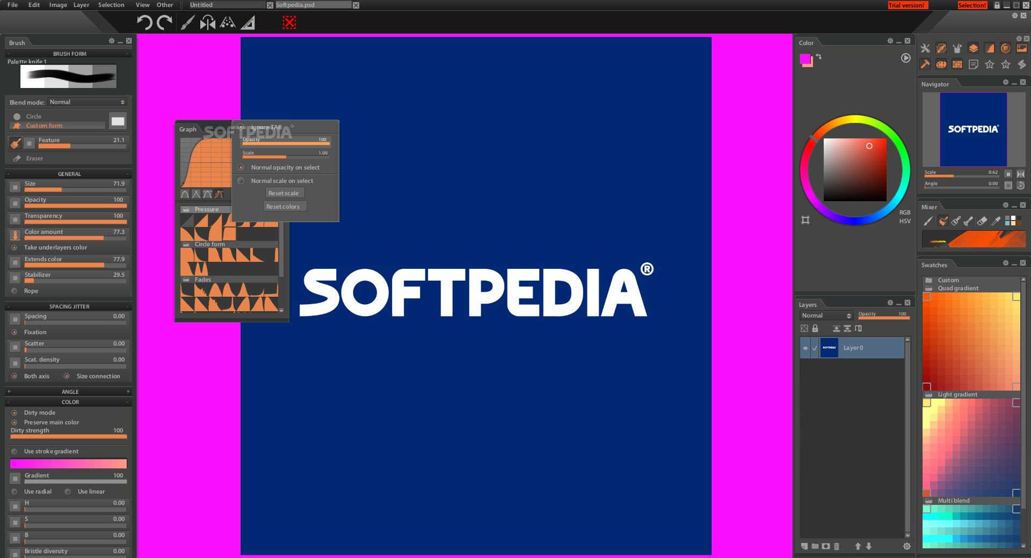Enable Dirty mode

click(x=14, y=413)
